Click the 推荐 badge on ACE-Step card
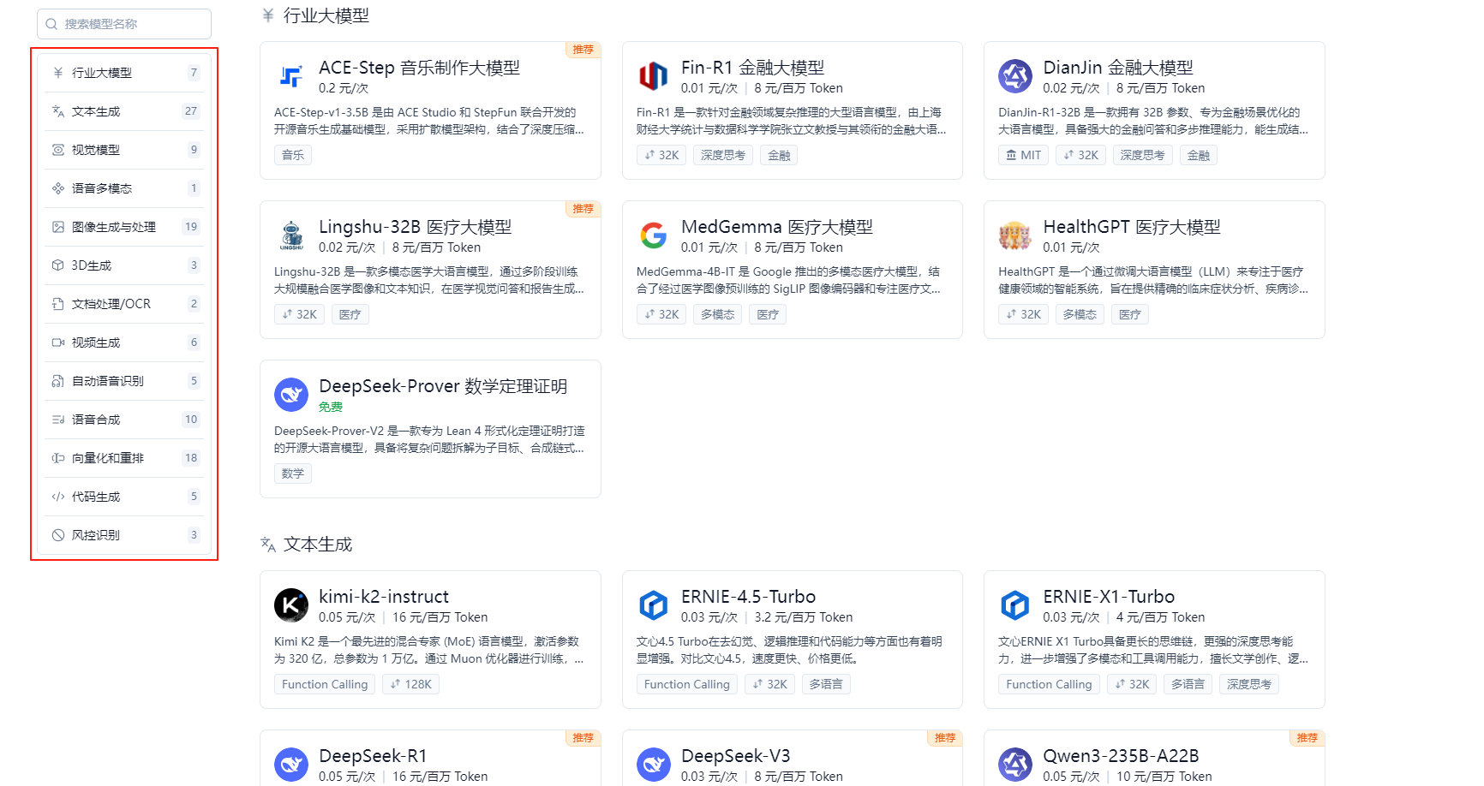Viewport: 1484px width, 786px height. (583, 50)
